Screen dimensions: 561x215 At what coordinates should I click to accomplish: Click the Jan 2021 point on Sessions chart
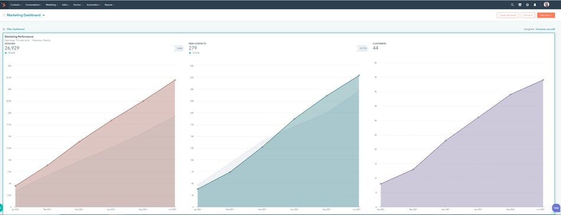coord(15,186)
